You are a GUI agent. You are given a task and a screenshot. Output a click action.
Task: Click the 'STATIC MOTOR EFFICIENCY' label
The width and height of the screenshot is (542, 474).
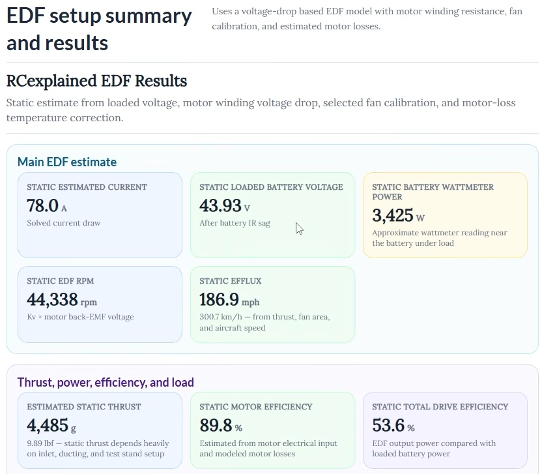pyautogui.click(x=256, y=407)
